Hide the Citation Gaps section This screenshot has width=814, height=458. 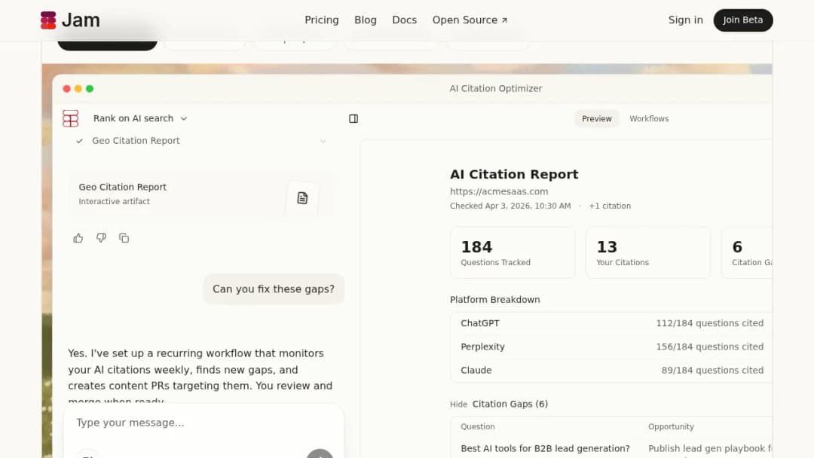pyautogui.click(x=458, y=405)
